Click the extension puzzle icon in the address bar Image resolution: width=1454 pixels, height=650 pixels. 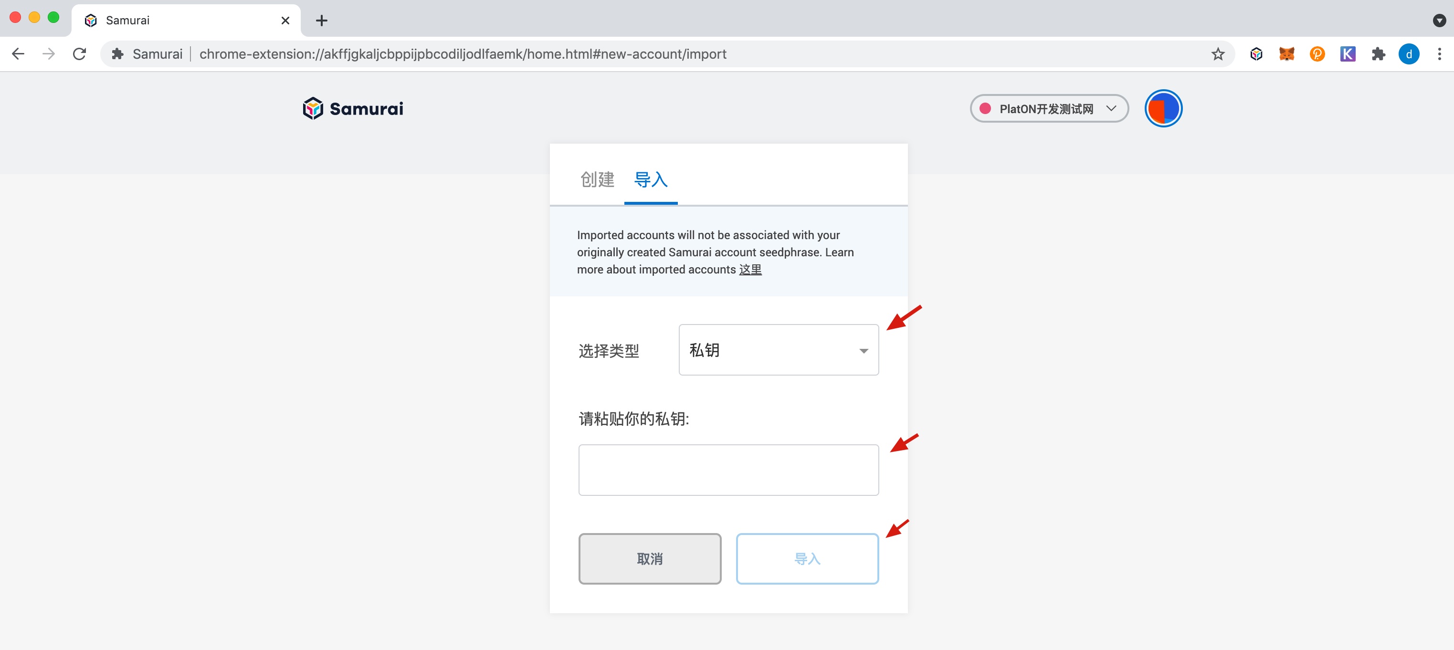click(117, 54)
